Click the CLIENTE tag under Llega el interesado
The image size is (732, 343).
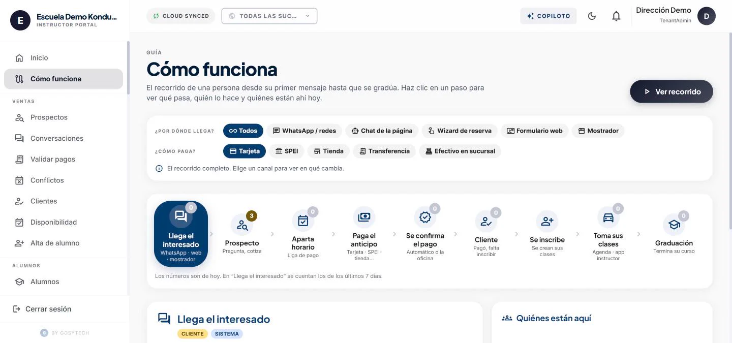click(193, 334)
